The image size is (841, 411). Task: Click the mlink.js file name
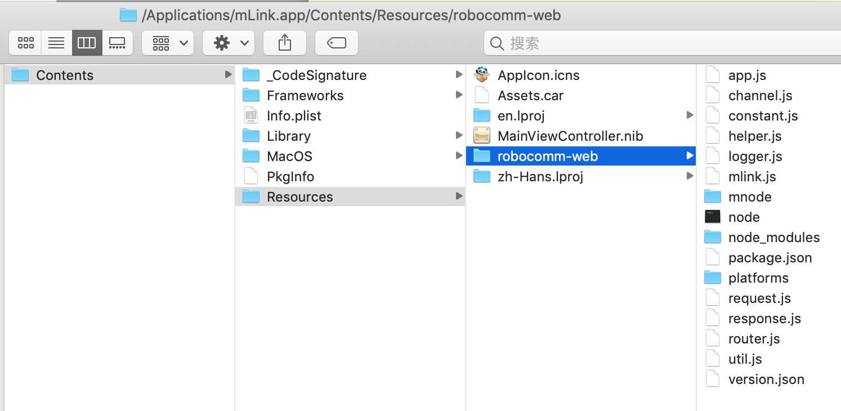(752, 177)
